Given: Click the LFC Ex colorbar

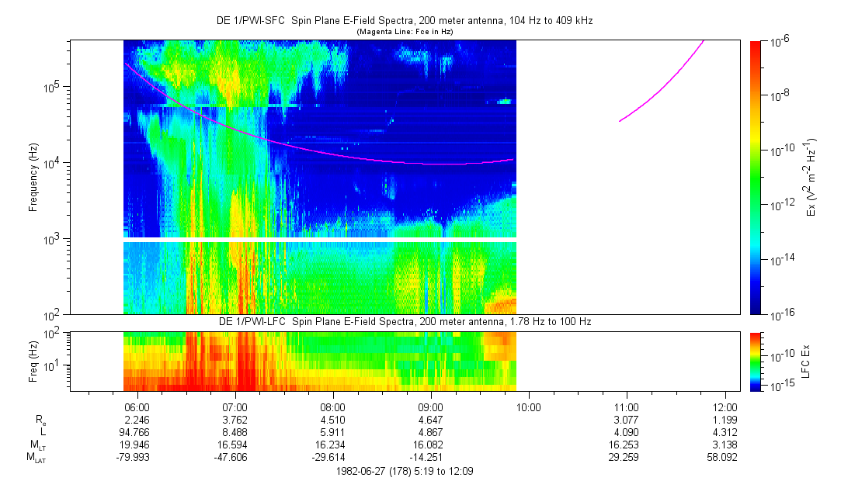Looking at the screenshot, I should (756, 360).
